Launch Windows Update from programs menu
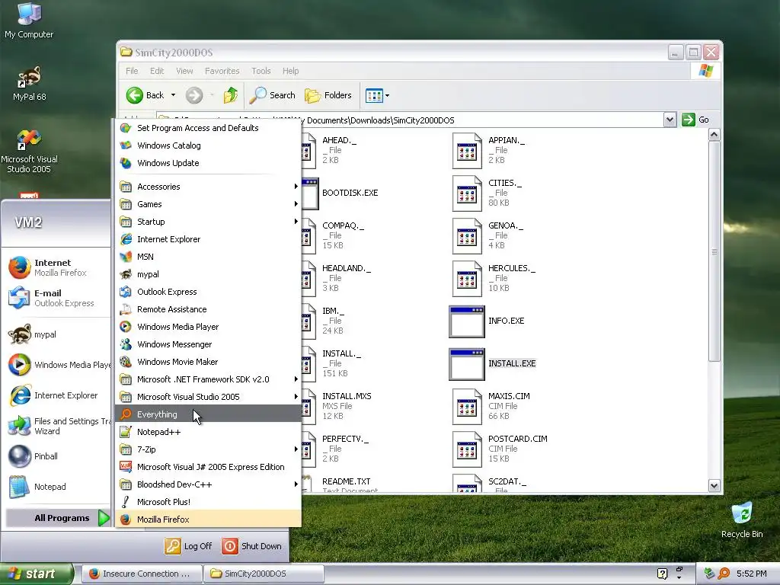 tap(208, 163)
